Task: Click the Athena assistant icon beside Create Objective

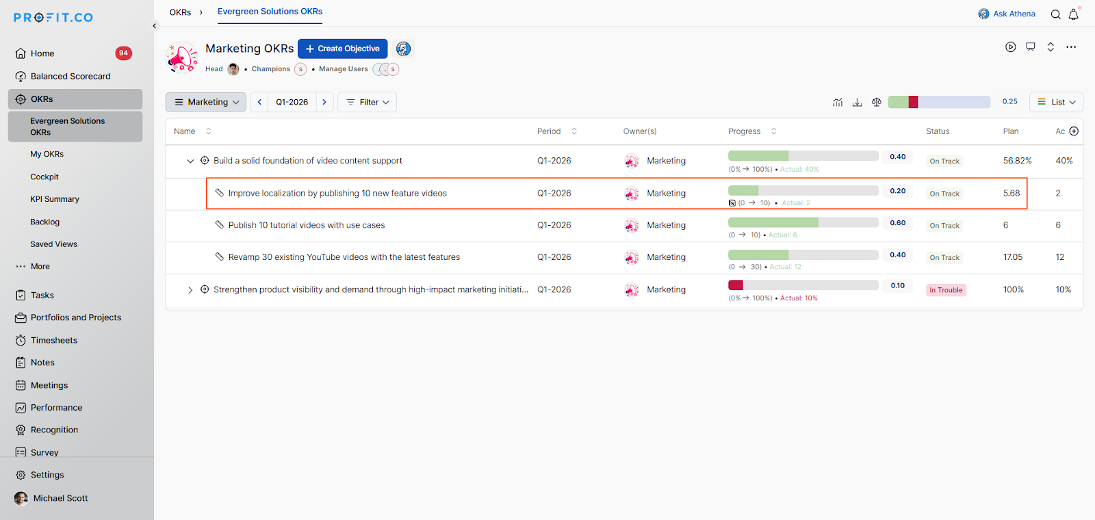Action: point(403,49)
